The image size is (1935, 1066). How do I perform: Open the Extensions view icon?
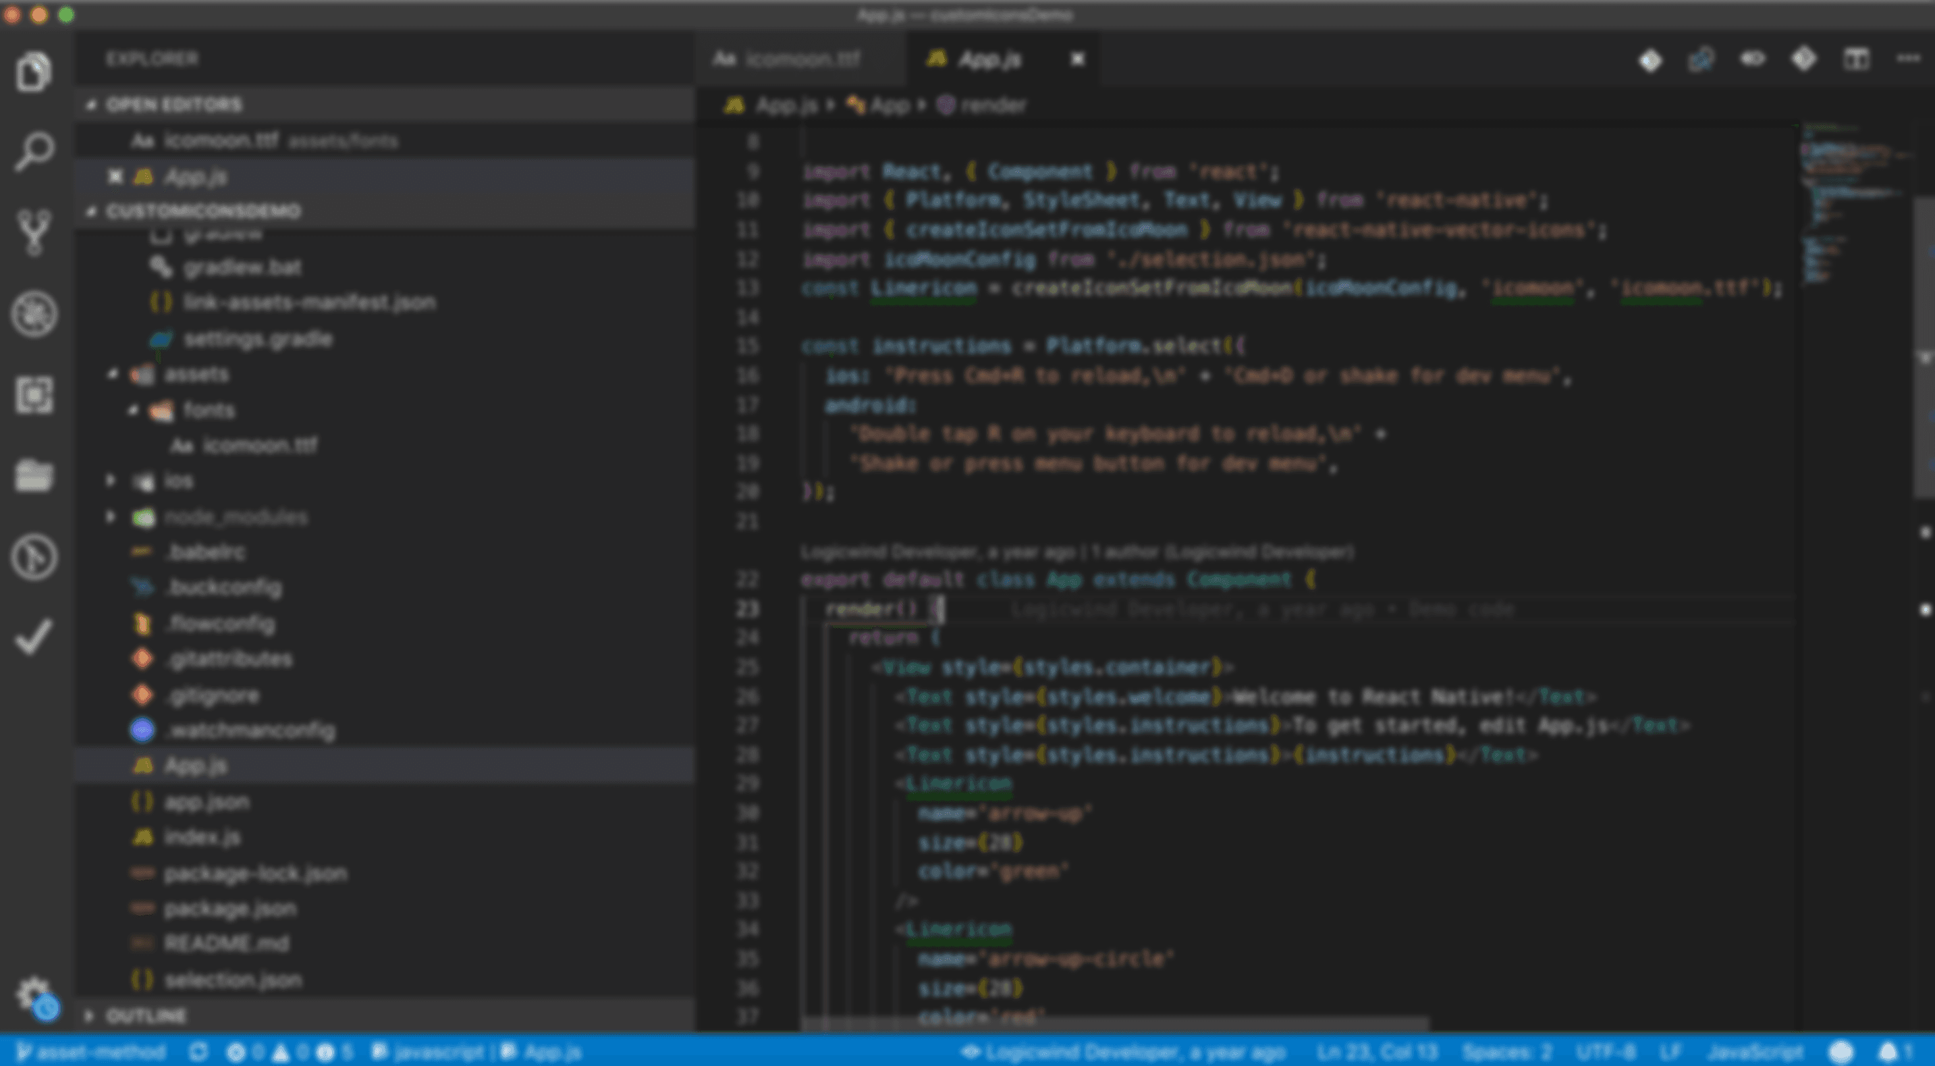[x=34, y=395]
